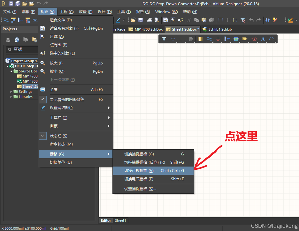Click the Sheet Symbol icon in Active Bar
This screenshot has width=299, height=231.
[x=236, y=39]
